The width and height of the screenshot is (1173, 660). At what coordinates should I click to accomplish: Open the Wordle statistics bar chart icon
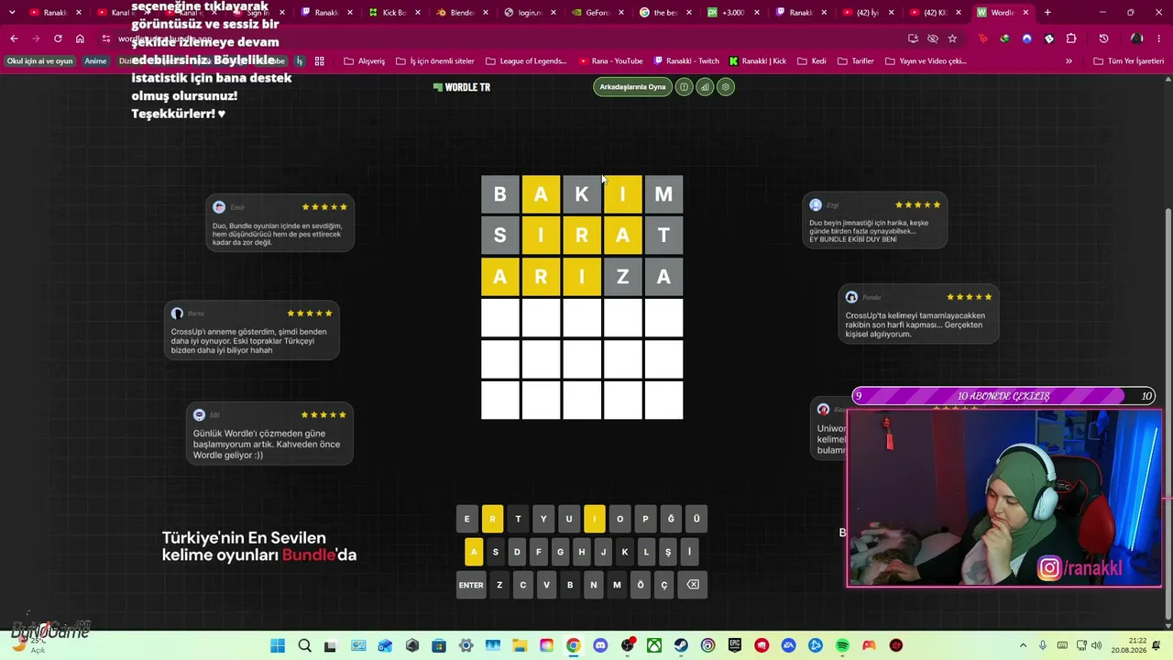point(705,87)
